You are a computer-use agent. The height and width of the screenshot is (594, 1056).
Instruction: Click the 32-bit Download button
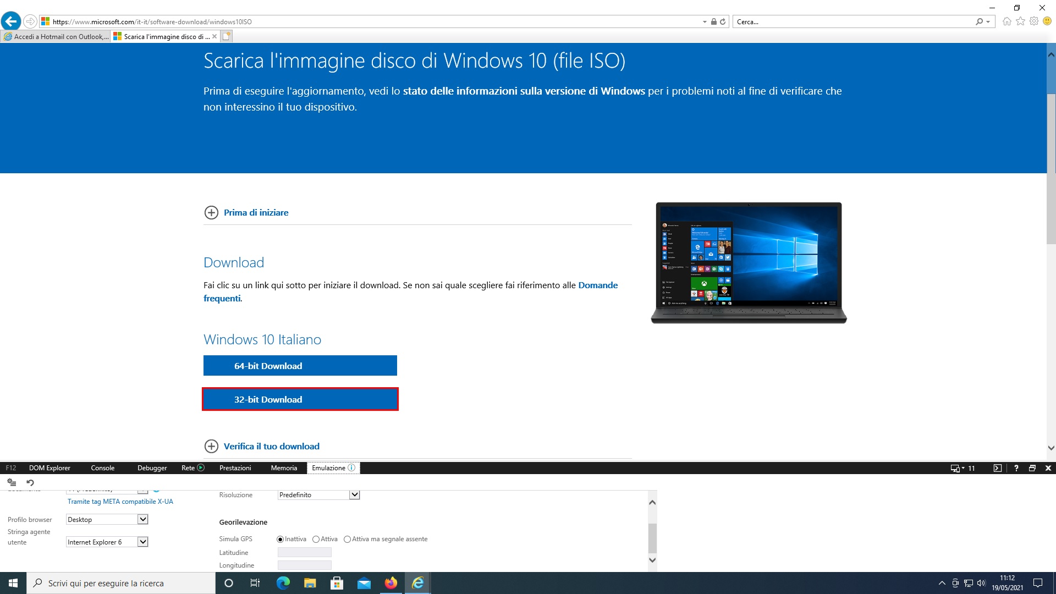300,399
